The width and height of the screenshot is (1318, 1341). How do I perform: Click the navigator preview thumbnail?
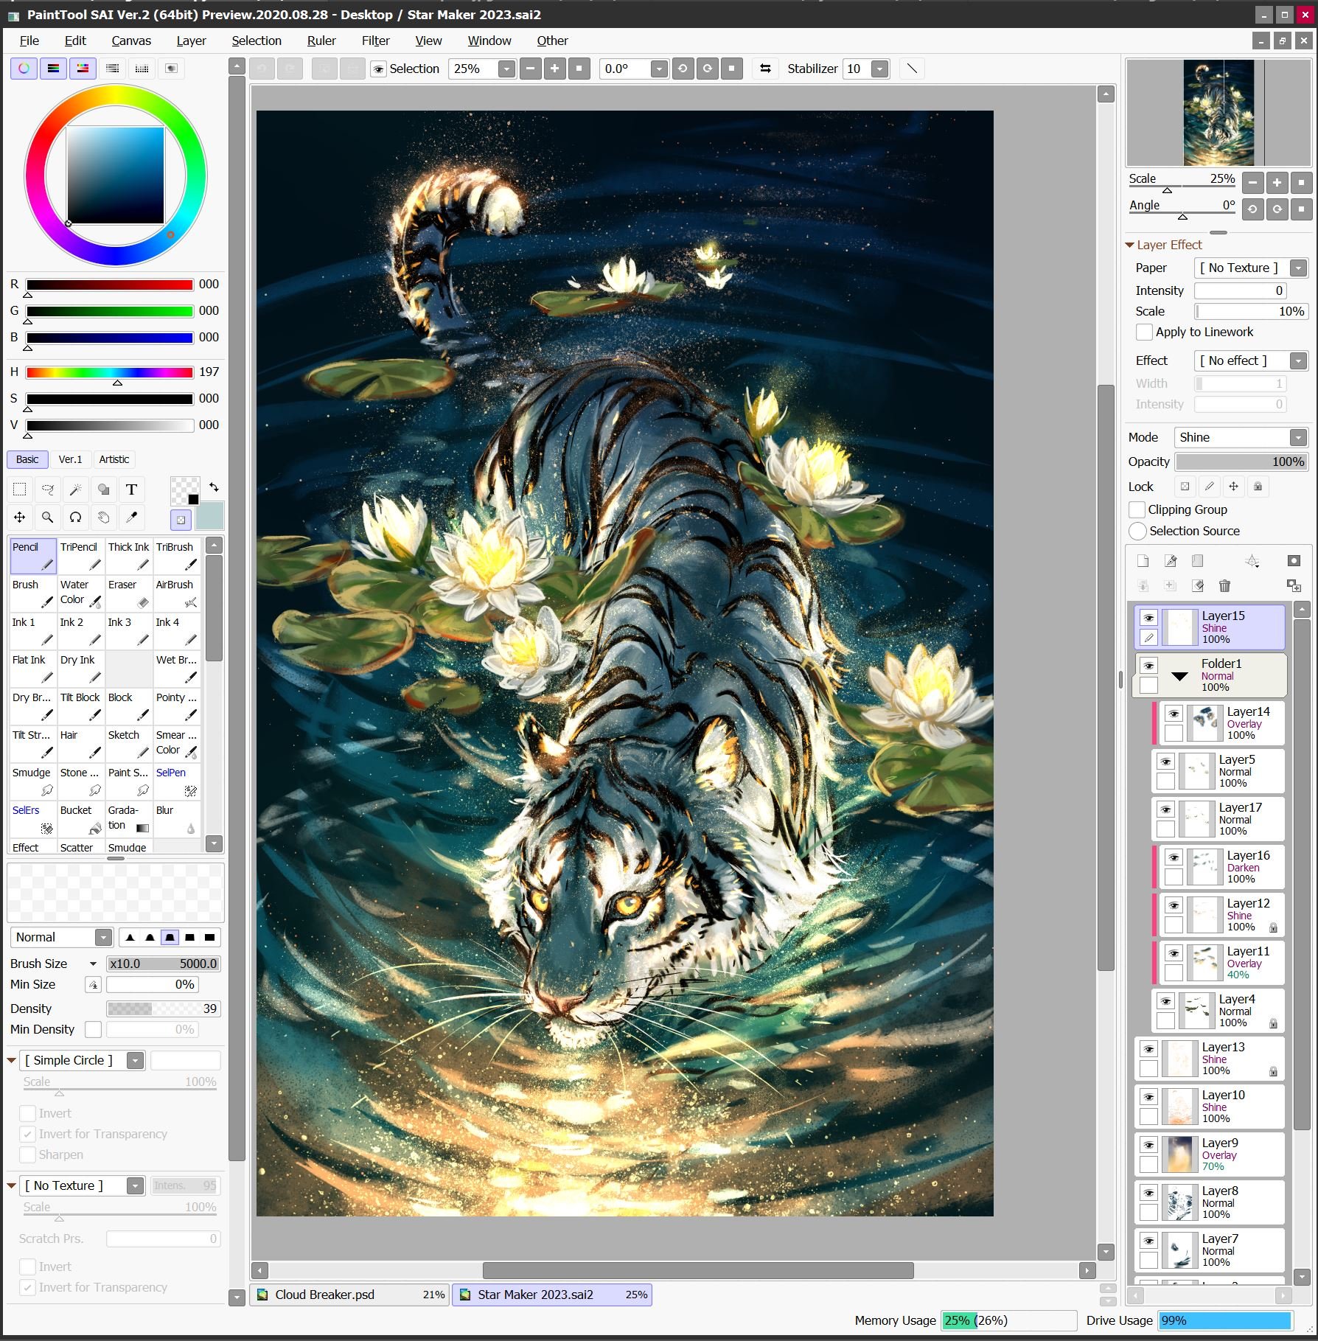1219,113
